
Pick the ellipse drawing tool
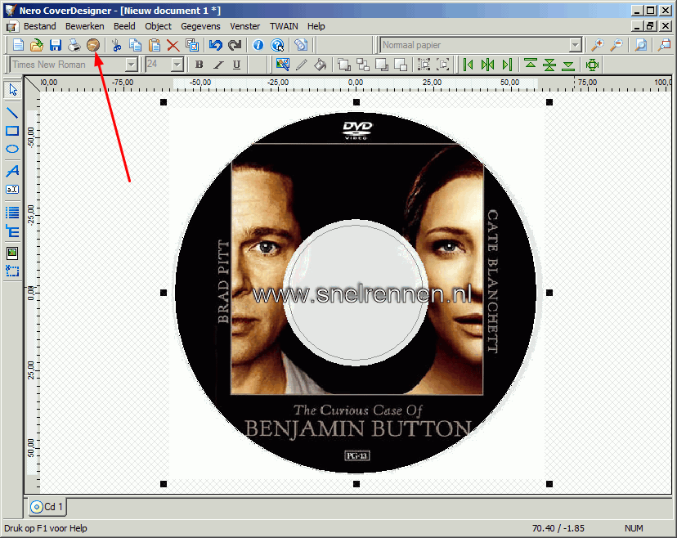tap(12, 149)
